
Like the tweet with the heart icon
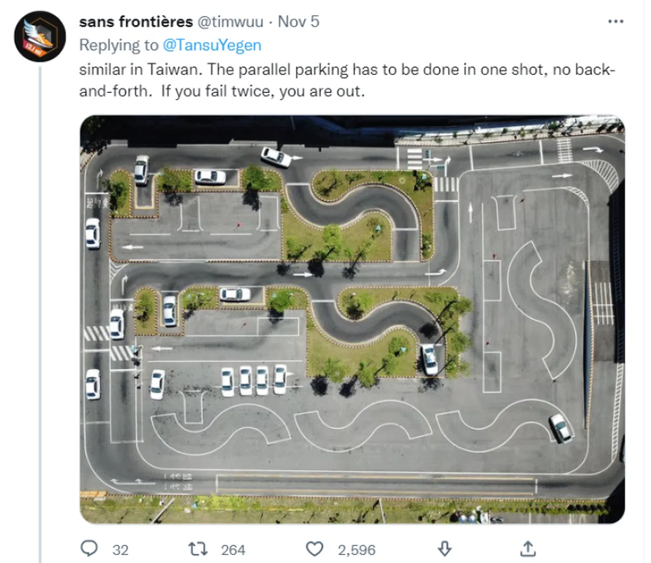click(315, 549)
